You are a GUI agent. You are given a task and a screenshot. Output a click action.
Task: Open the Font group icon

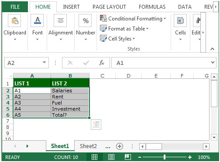point(37,20)
